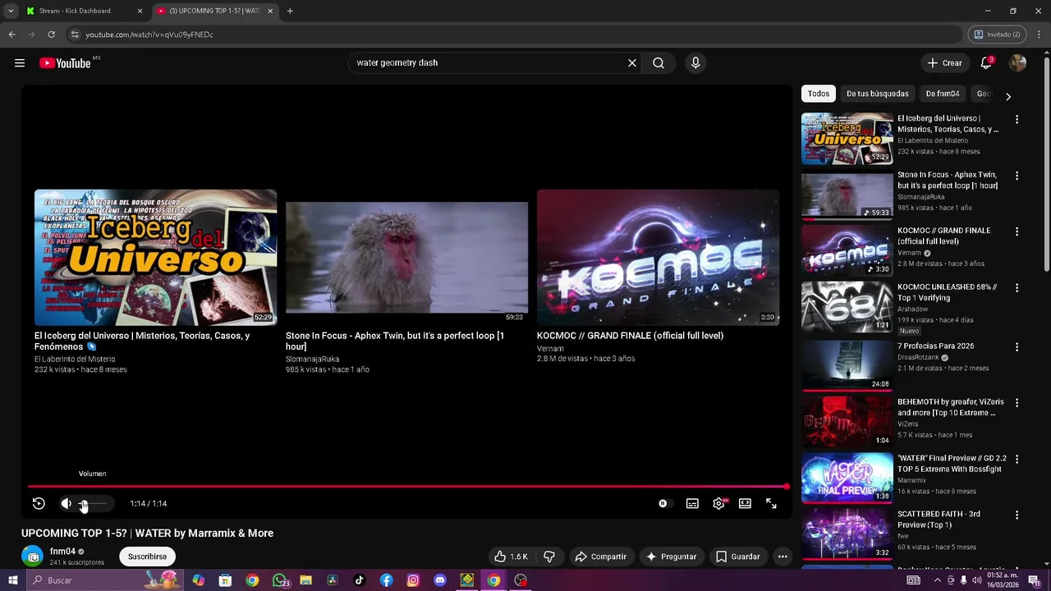Open options for WATER Final Preview video

[x=1017, y=459]
